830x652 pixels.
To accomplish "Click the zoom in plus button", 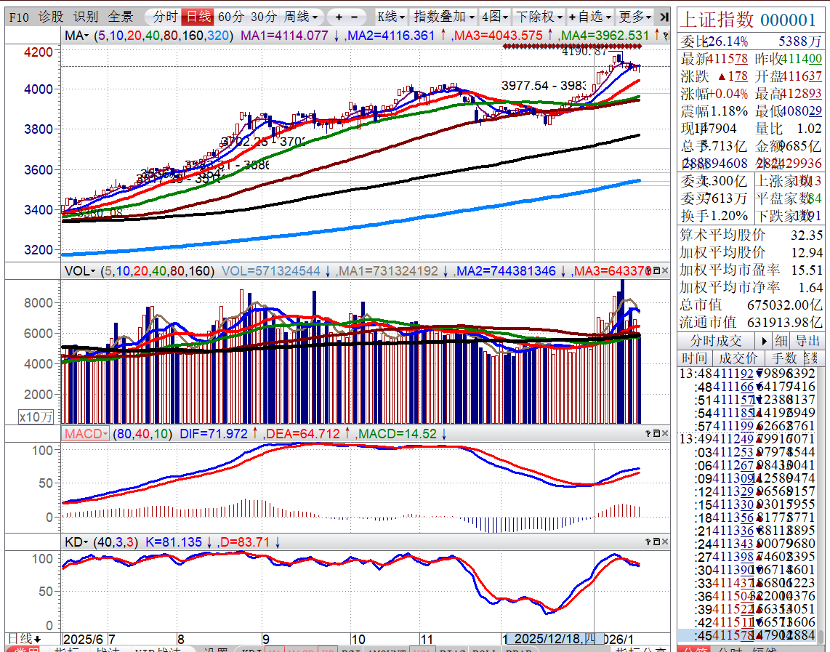I will pos(339,17).
